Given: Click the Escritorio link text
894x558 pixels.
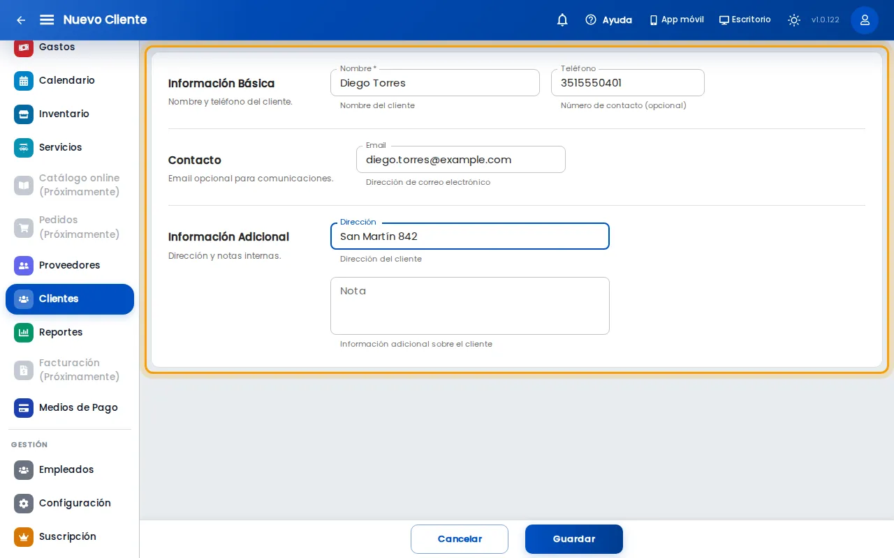Looking at the screenshot, I should [x=752, y=20].
